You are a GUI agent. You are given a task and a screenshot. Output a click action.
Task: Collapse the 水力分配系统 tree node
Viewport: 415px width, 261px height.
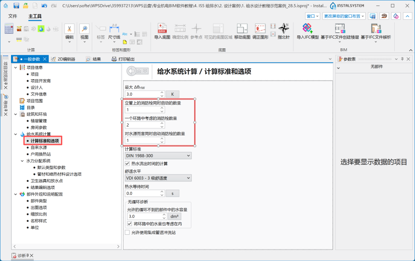pos(22,161)
